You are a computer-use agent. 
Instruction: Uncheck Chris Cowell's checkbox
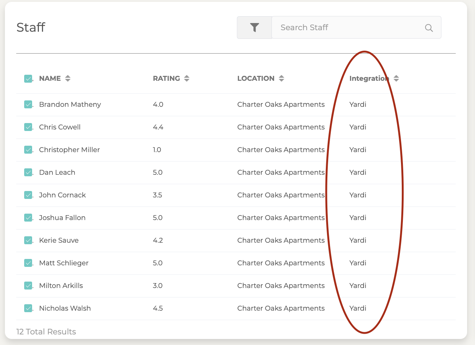click(28, 127)
